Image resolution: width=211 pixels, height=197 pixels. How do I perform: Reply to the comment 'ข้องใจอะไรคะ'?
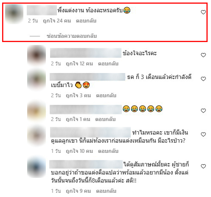coord(108,64)
